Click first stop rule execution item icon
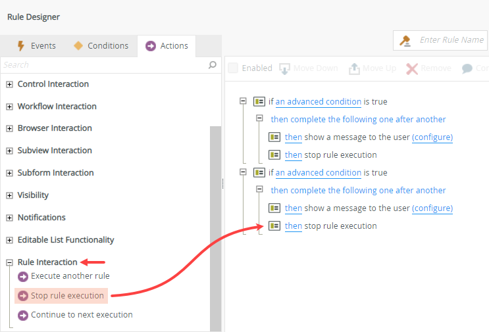The width and height of the screenshot is (489, 332). pyautogui.click(x=274, y=154)
